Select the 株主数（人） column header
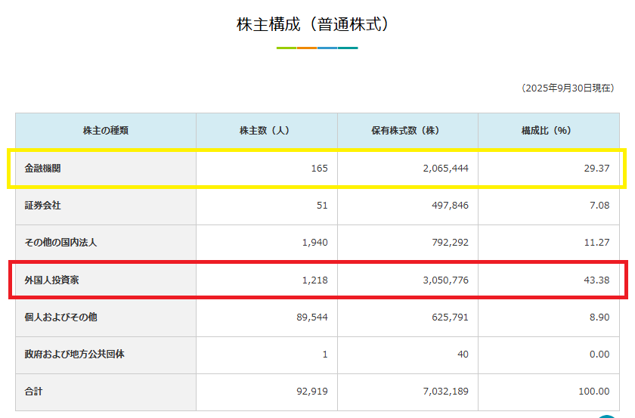 click(266, 131)
